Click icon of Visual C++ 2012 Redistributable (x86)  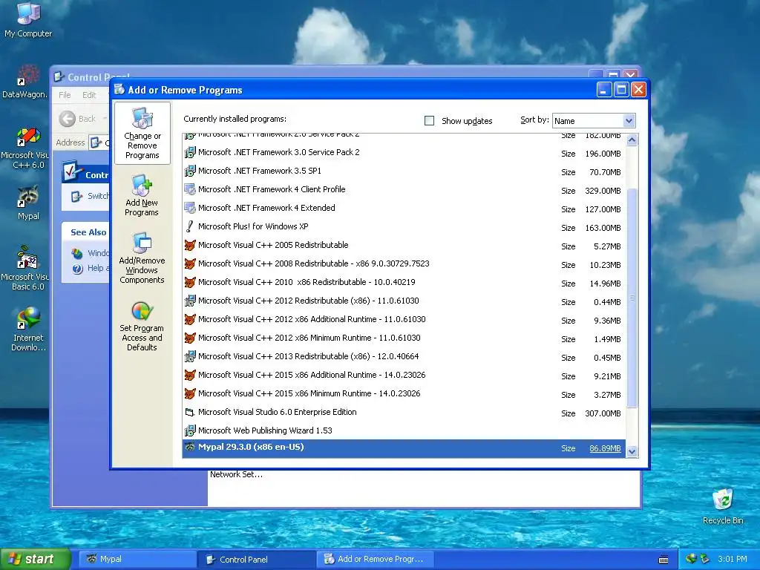pos(190,301)
